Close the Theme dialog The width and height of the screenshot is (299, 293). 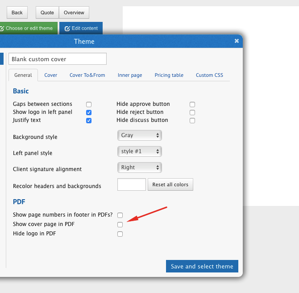tap(237, 41)
